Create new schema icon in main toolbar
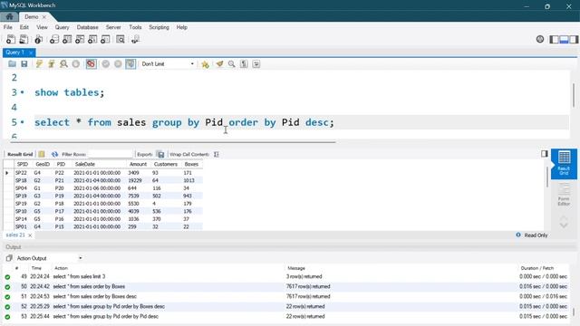 tap(54, 39)
